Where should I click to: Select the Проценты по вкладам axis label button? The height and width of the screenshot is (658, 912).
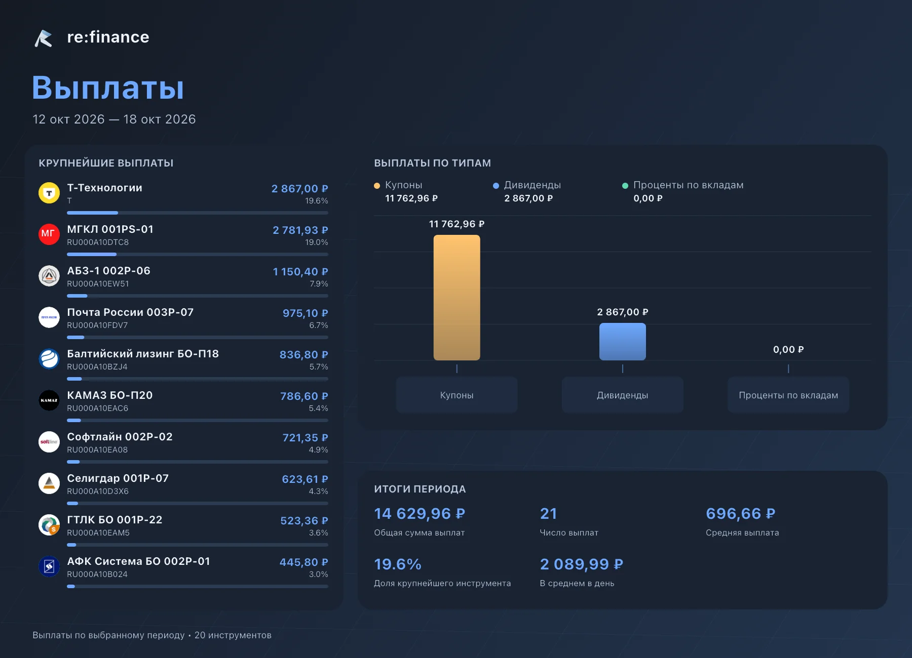(x=788, y=395)
